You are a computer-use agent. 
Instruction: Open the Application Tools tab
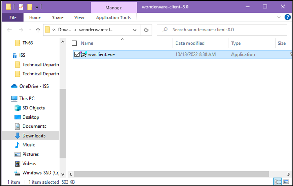pyautogui.click(x=113, y=17)
